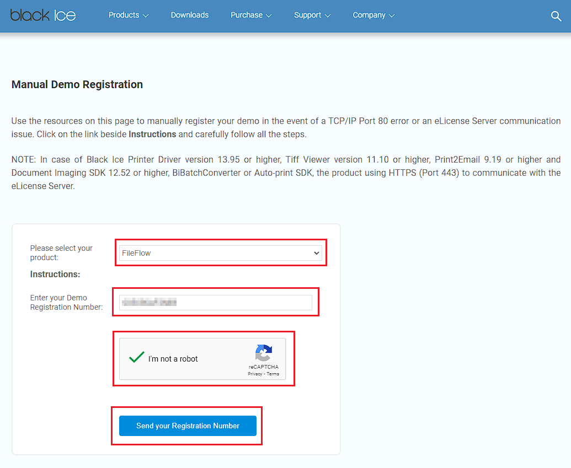
Task: Click Send your Registration Number button
Action: [x=188, y=426]
